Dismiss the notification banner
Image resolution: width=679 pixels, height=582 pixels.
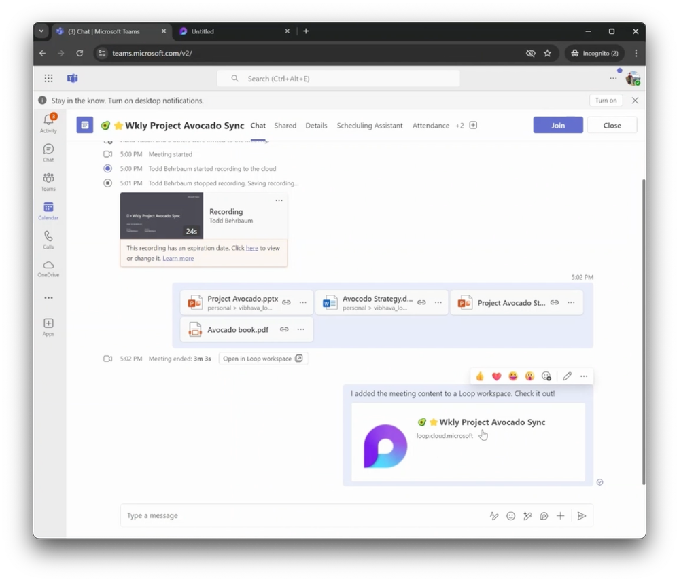tap(635, 101)
